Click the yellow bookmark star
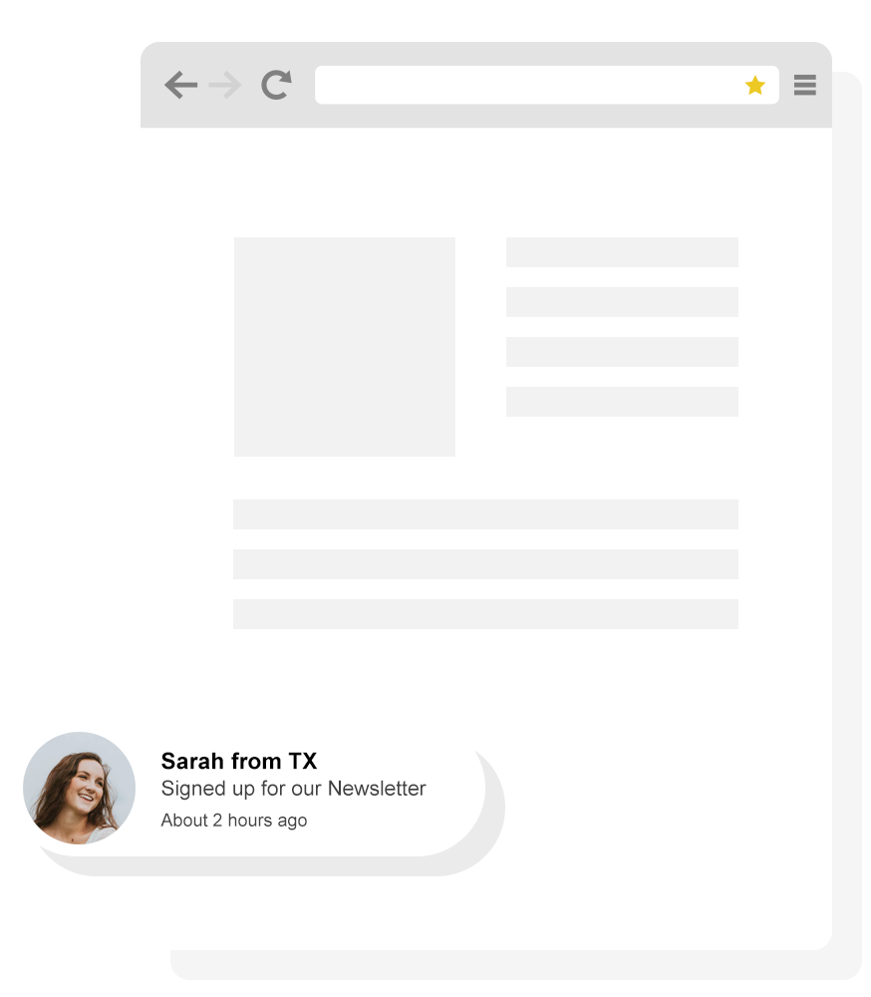The width and height of the screenshot is (871, 997). [754, 85]
